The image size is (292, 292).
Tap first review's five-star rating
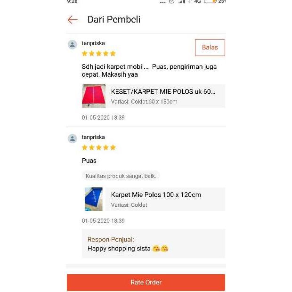click(99, 54)
